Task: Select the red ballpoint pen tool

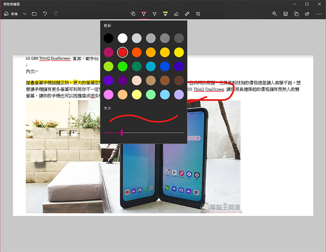Action: point(144,14)
